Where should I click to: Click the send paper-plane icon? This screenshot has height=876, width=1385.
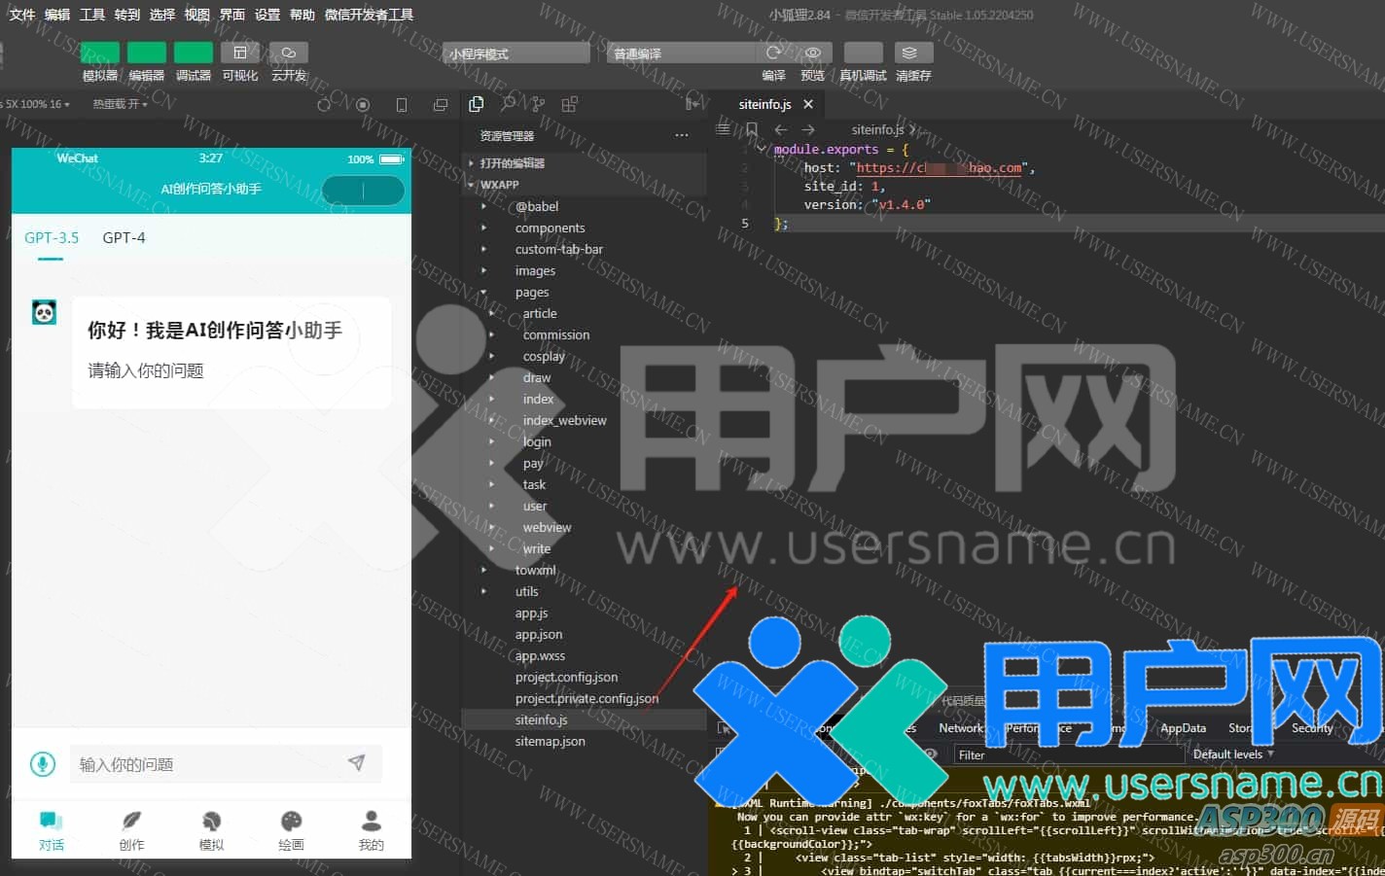coord(357,763)
